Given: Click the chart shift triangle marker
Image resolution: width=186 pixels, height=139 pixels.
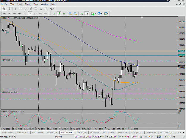Looking at the screenshot, I should tap(142, 17).
